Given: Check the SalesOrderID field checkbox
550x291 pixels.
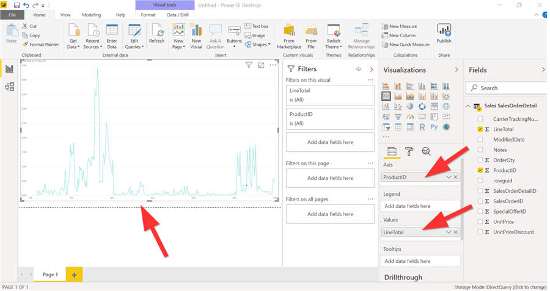Looking at the screenshot, I should (480, 201).
